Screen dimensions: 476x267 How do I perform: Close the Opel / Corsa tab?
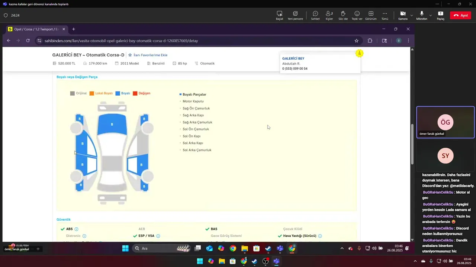[63, 29]
